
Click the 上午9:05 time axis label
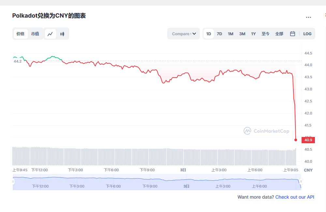(291, 170)
